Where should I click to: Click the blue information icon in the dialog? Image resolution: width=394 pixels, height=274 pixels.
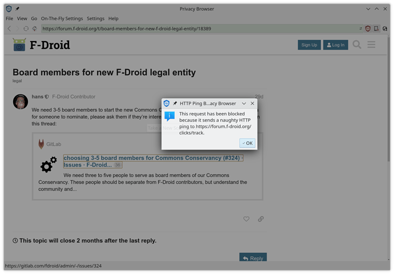pos(170,116)
